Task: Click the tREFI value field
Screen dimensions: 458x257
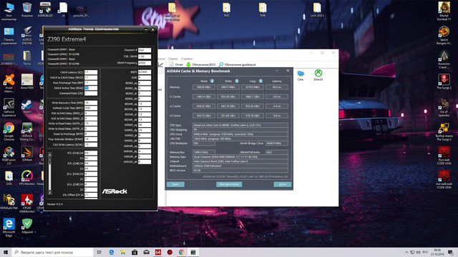Action: 145,72
